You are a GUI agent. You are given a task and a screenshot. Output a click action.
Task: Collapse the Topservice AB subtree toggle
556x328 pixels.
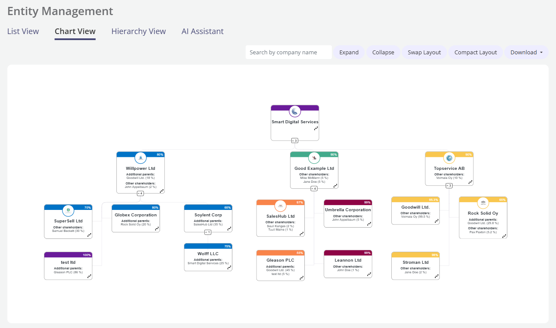coord(449,186)
